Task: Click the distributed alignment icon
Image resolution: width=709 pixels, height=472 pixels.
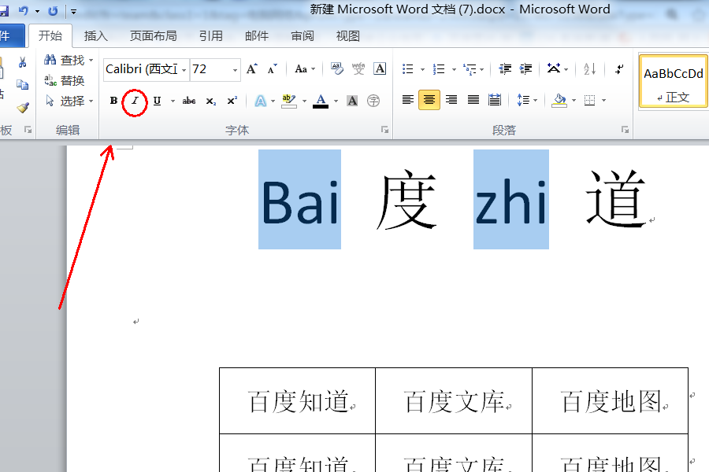Action: (495, 100)
